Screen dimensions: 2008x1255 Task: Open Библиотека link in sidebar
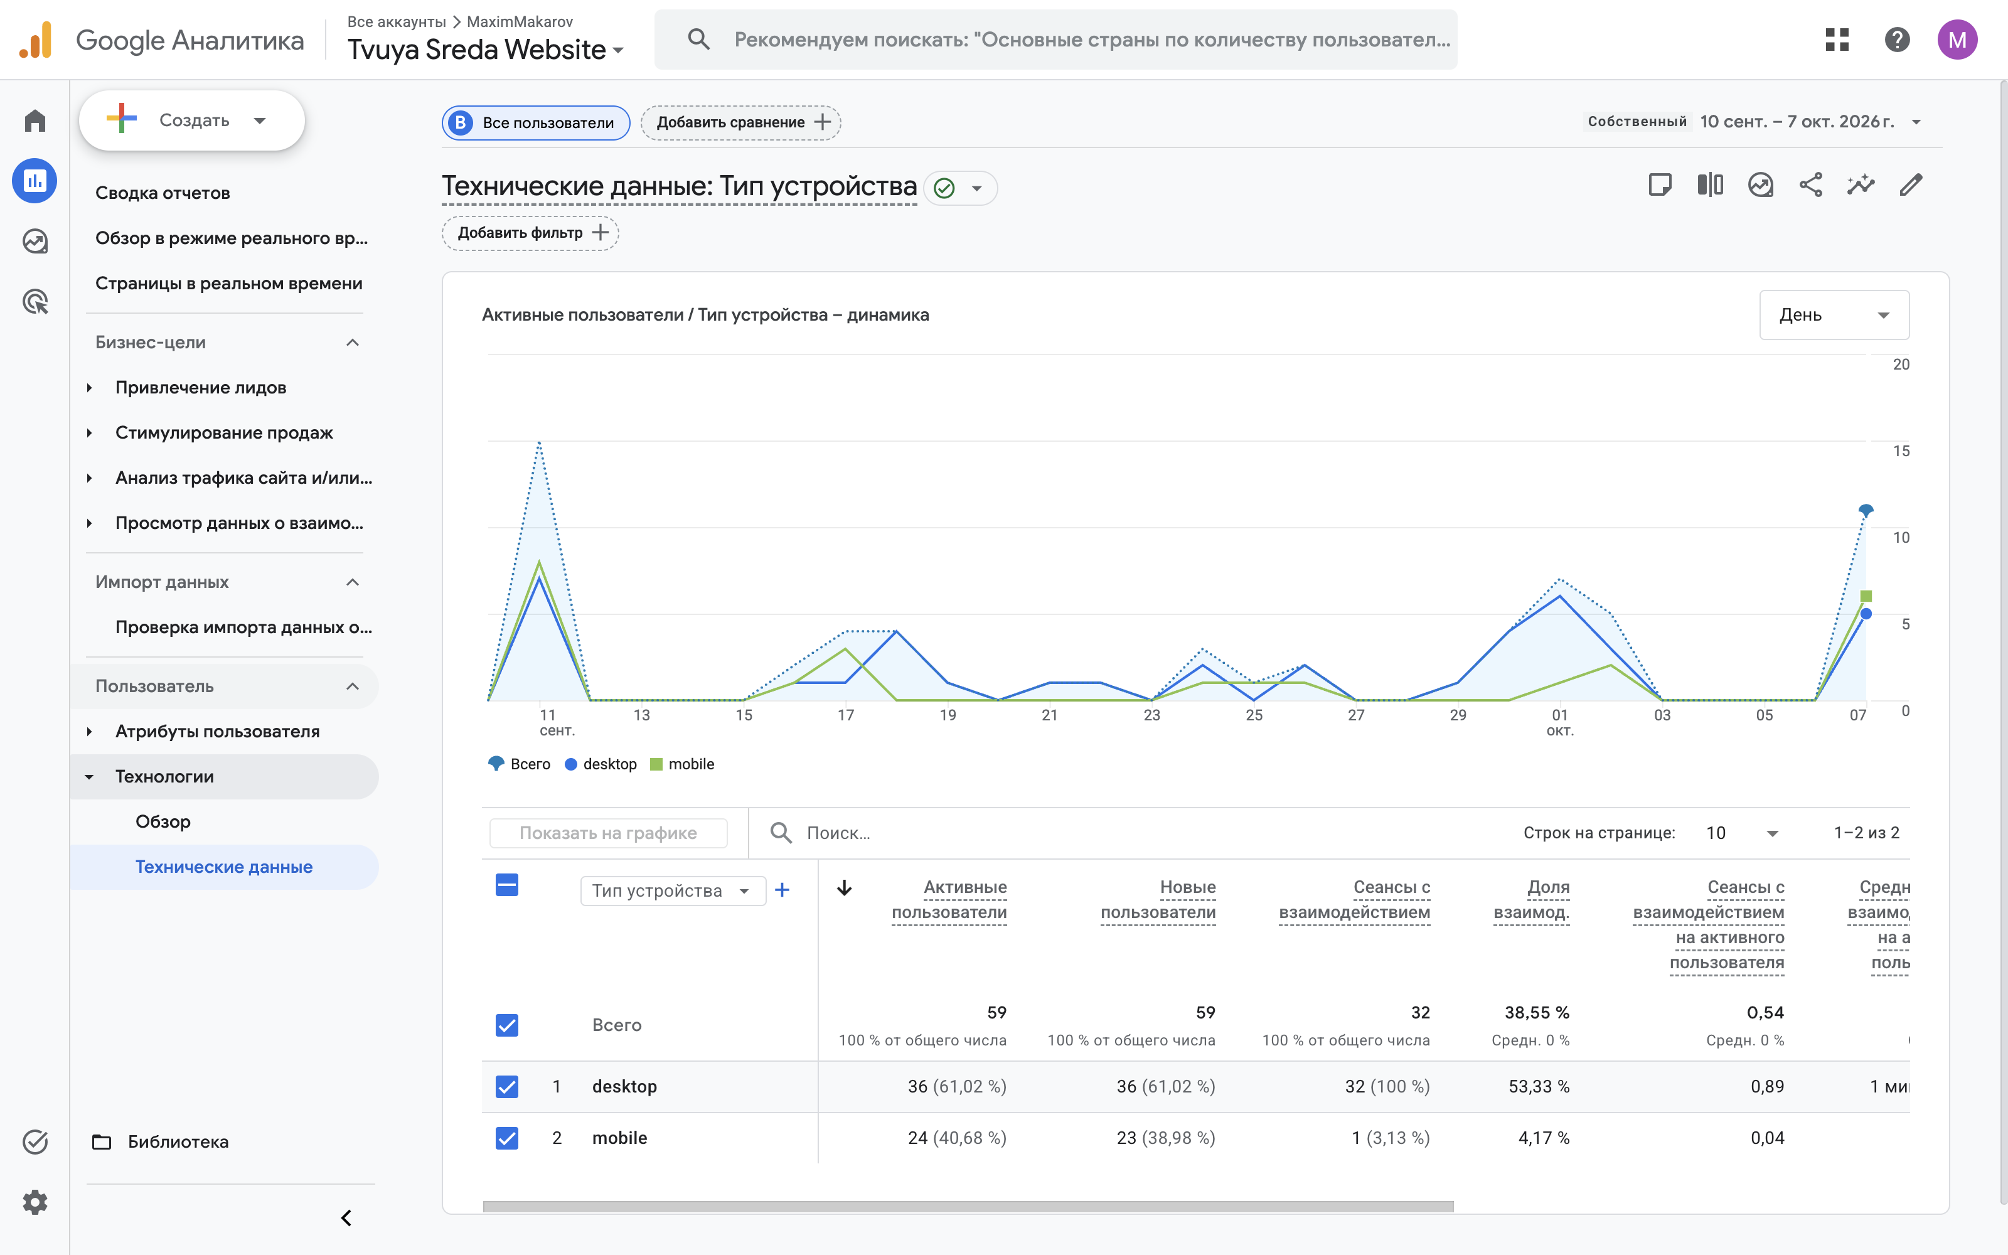[x=178, y=1141]
